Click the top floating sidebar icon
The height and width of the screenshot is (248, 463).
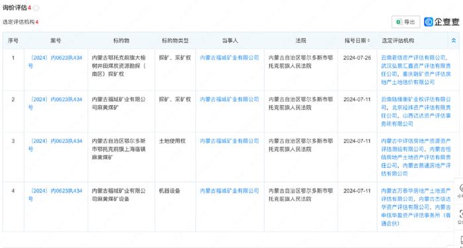pos(460,190)
